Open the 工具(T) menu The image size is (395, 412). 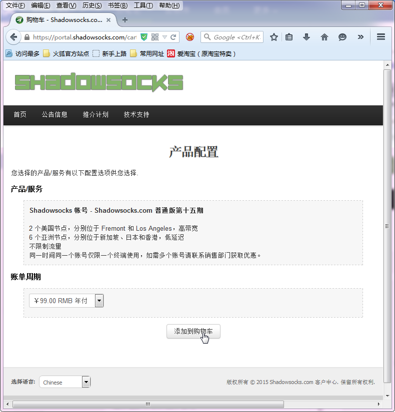143,5
